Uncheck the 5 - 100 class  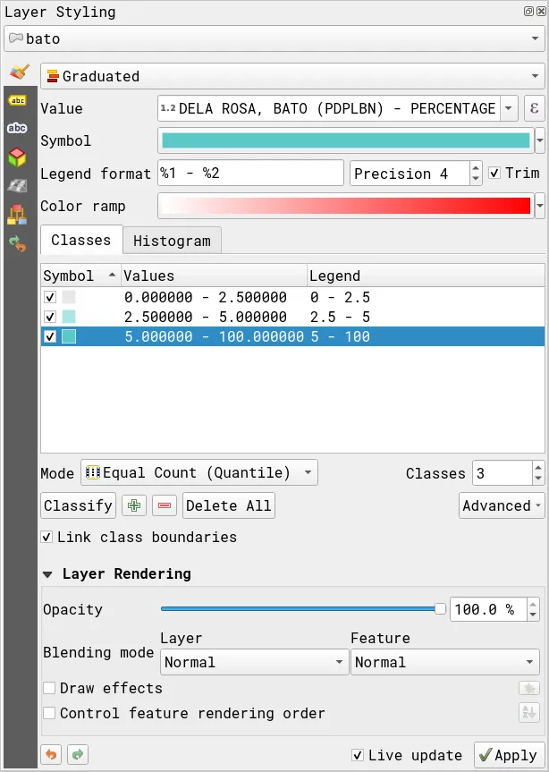50,336
